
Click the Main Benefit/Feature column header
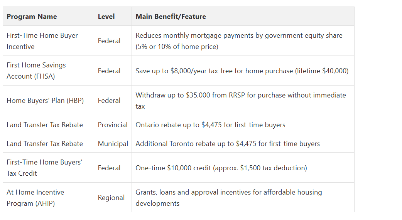click(171, 17)
